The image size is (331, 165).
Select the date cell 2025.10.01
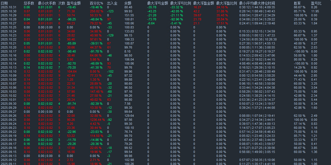[x=9, y=100]
